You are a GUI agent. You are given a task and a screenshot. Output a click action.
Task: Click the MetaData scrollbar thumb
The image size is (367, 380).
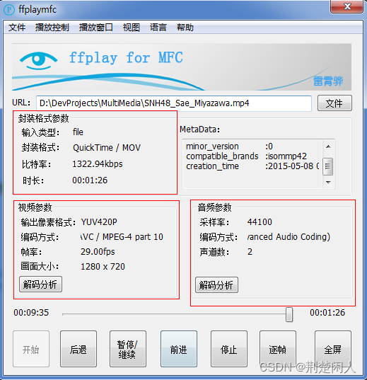328,166
